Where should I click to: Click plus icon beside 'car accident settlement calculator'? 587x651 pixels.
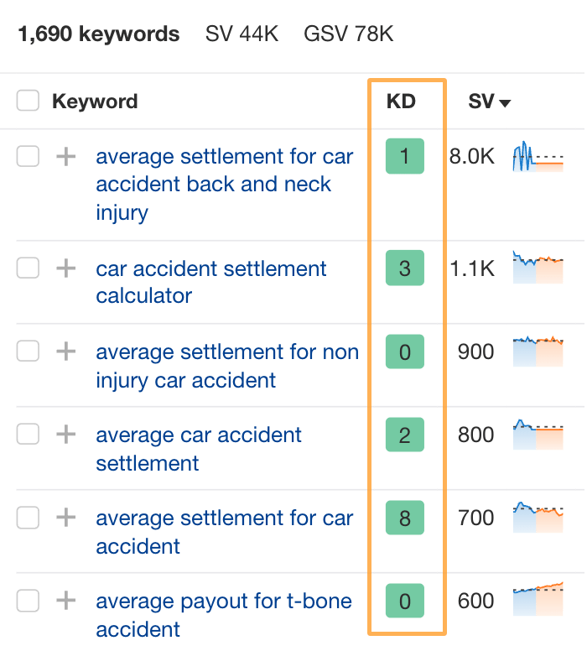coord(65,268)
